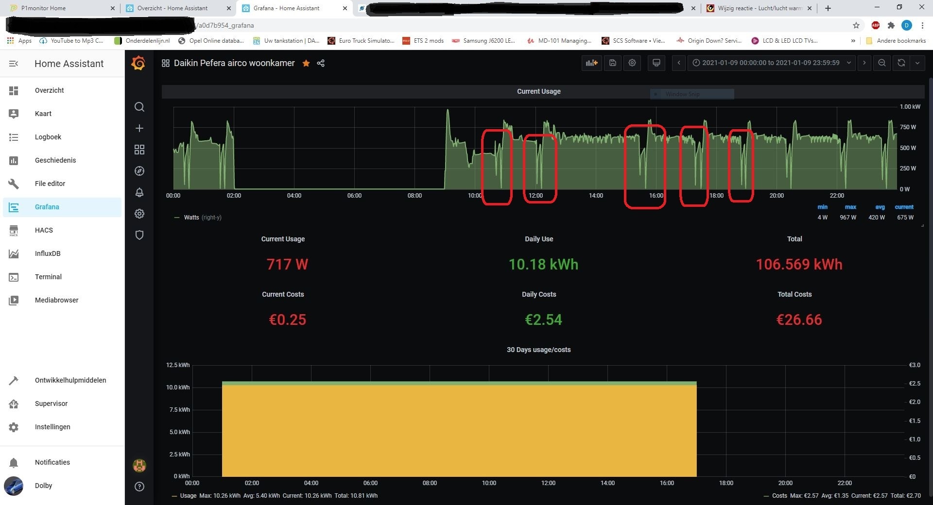
Task: Open YouTube to Mp3 bookmark
Action: tap(71, 41)
